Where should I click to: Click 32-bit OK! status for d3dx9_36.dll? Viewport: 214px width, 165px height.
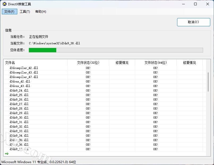tap(88, 144)
